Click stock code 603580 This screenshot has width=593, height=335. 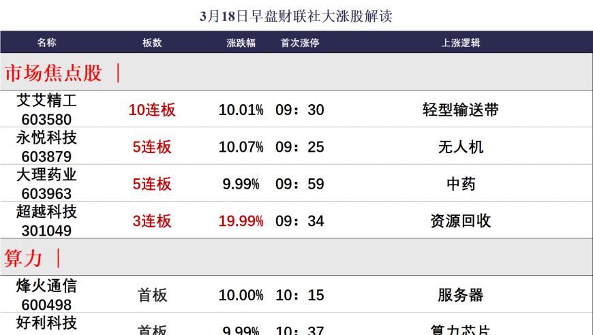46,119
